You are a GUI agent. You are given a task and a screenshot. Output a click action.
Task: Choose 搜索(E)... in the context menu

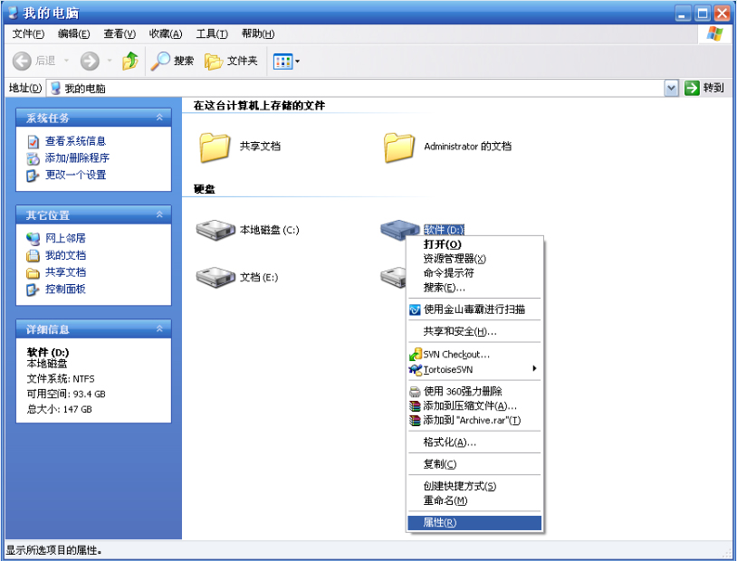474,288
